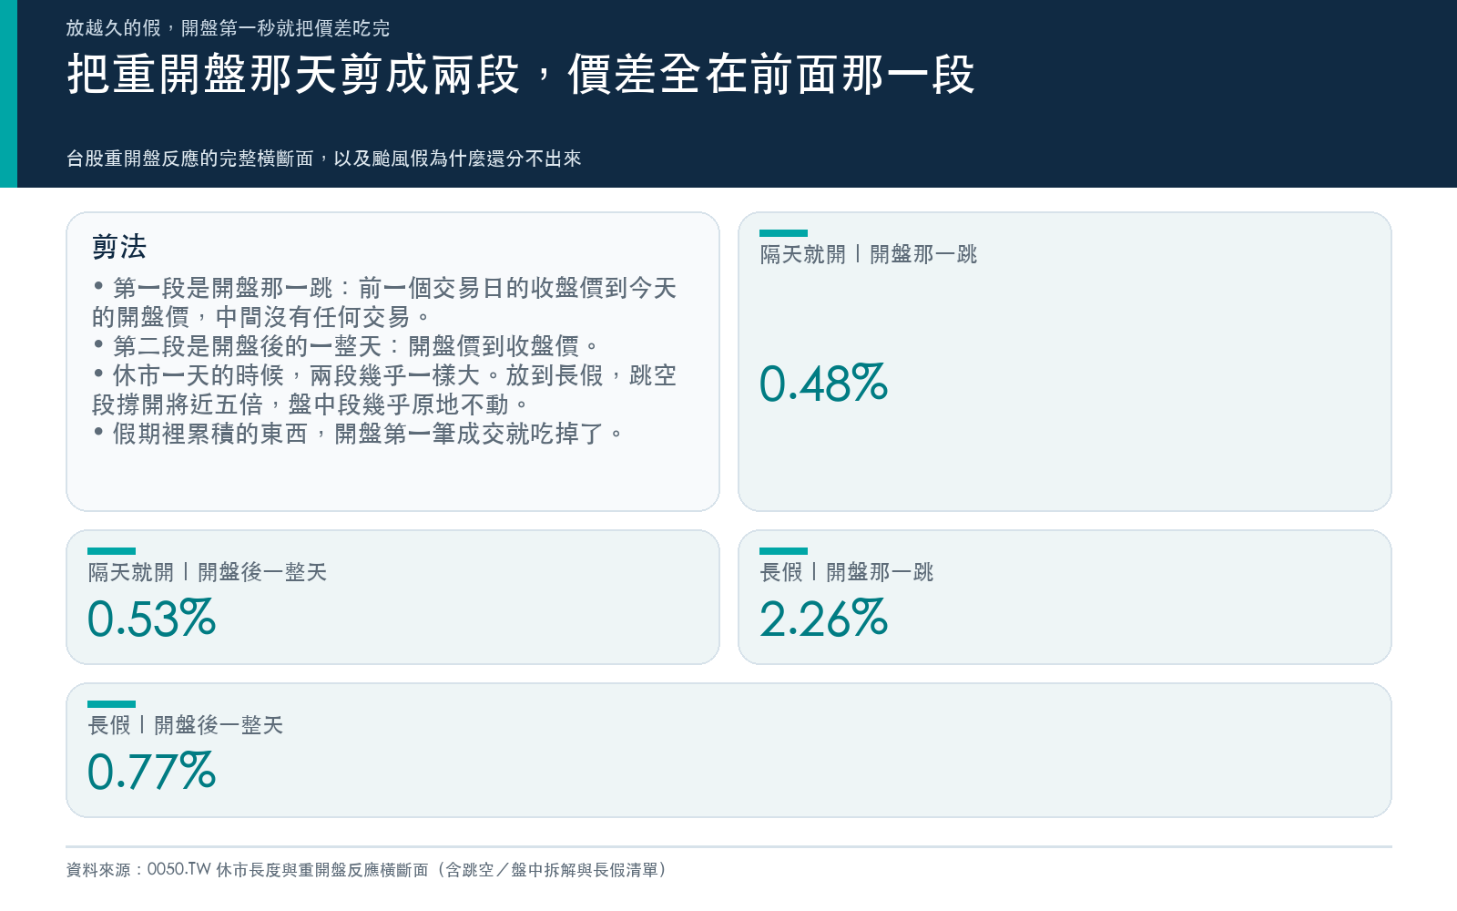Viewport: 1457px width, 911px height.
Task: Click the label 隔天就開｜開盤後一整天
Action: (x=208, y=572)
